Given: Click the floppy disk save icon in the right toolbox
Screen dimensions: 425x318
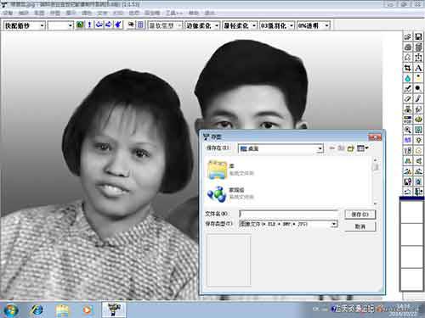Looking at the screenshot, I should pyautogui.click(x=418, y=36).
